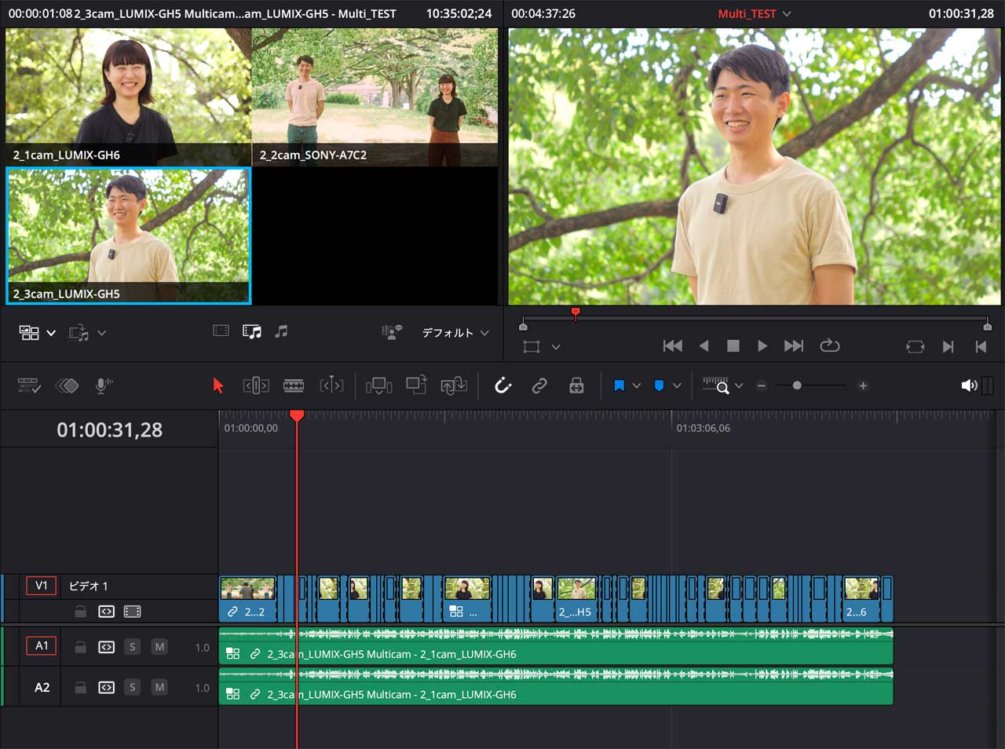This screenshot has width=1005, height=749.
Task: Select the 2_1cam_LUMIX-GH6 camera angle
Action: point(128,97)
